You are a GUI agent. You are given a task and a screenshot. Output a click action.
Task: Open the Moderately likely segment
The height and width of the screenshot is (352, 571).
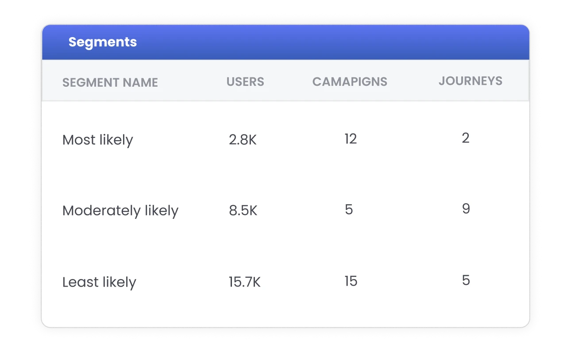(x=120, y=211)
